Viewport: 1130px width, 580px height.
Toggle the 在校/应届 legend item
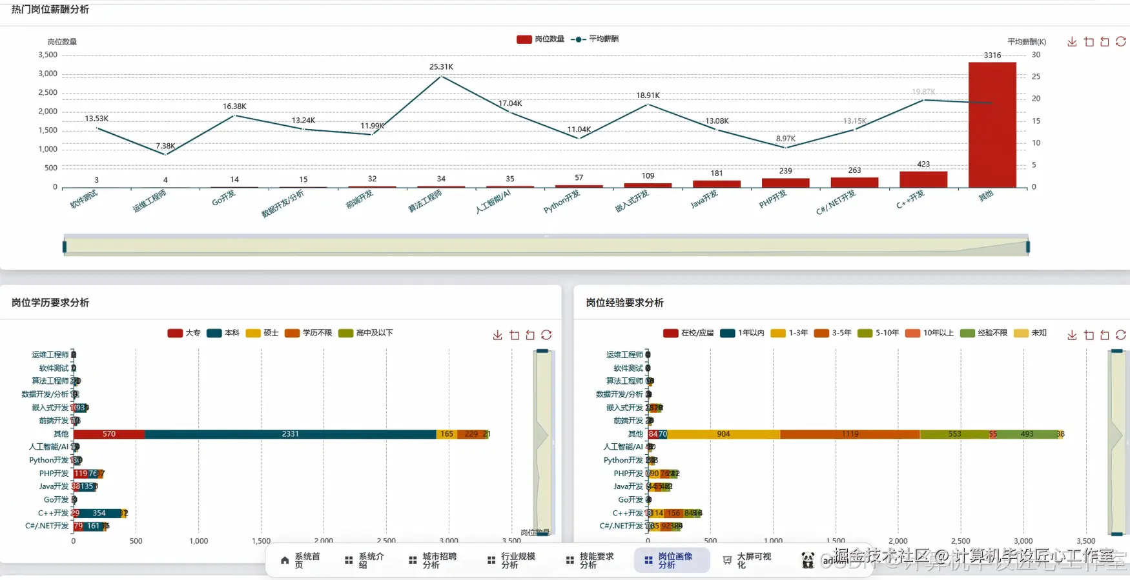[688, 333]
